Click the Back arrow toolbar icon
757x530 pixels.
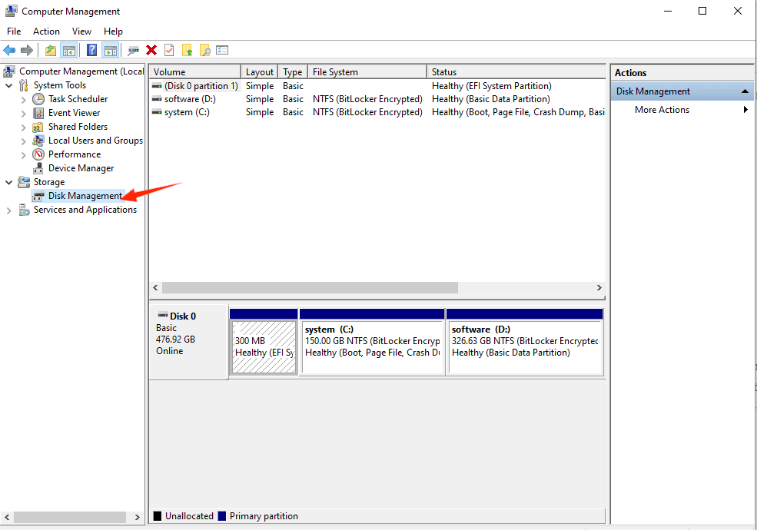pos(9,51)
